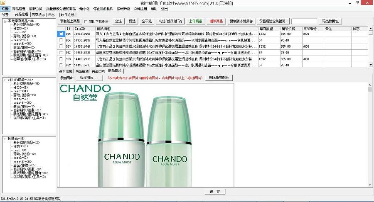Viewport: 374px width, 202px height.
Task: Collapse the 线上的商品 tree node
Action: coord(5,79)
